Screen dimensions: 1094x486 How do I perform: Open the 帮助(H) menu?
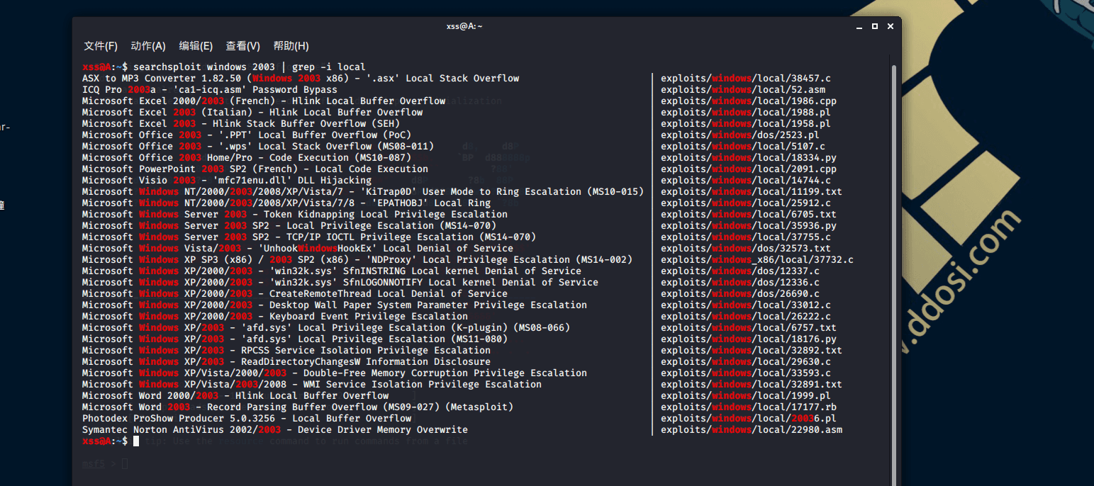(291, 46)
